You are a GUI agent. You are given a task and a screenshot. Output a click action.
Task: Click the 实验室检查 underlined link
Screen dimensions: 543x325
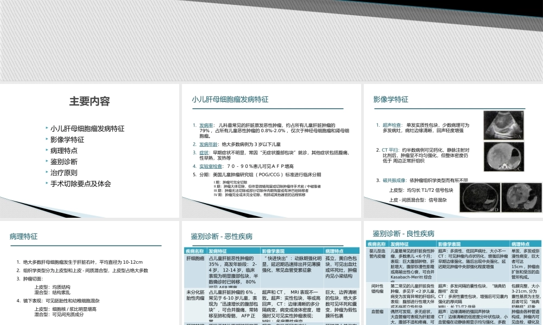pyautogui.click(x=210, y=167)
